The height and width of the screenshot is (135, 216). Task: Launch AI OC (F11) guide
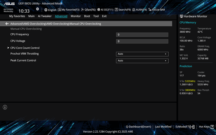coord(105,10)
